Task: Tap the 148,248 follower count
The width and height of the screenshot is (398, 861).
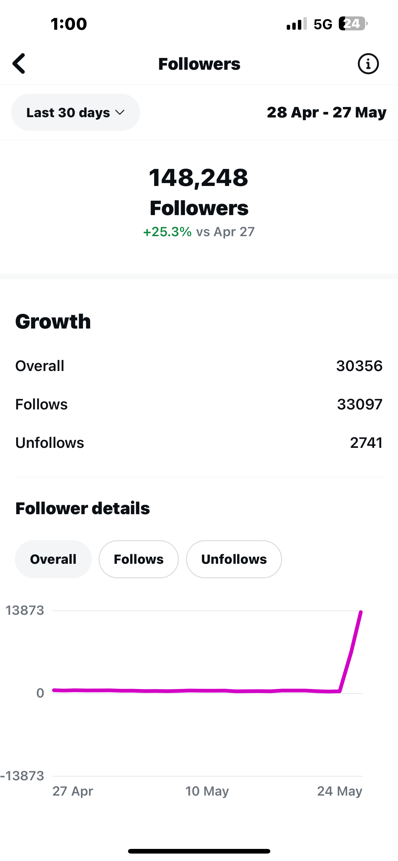Action: click(199, 178)
